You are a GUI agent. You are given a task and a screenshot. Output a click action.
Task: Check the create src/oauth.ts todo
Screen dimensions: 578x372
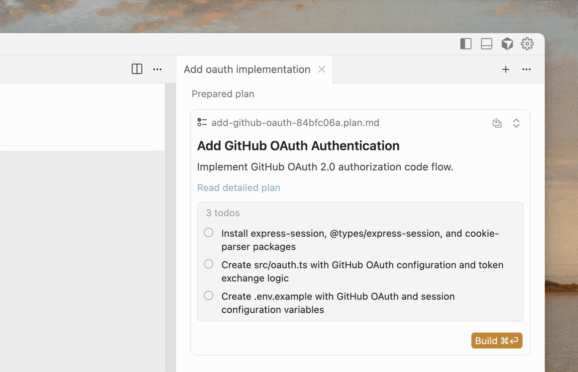(x=209, y=264)
